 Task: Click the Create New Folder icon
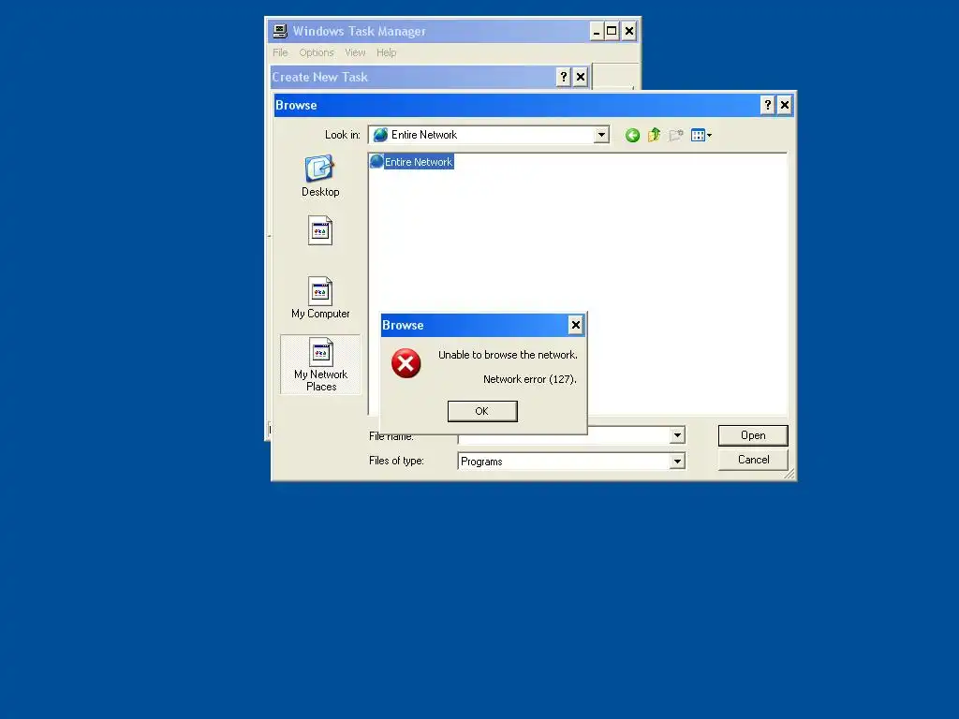[x=676, y=135]
